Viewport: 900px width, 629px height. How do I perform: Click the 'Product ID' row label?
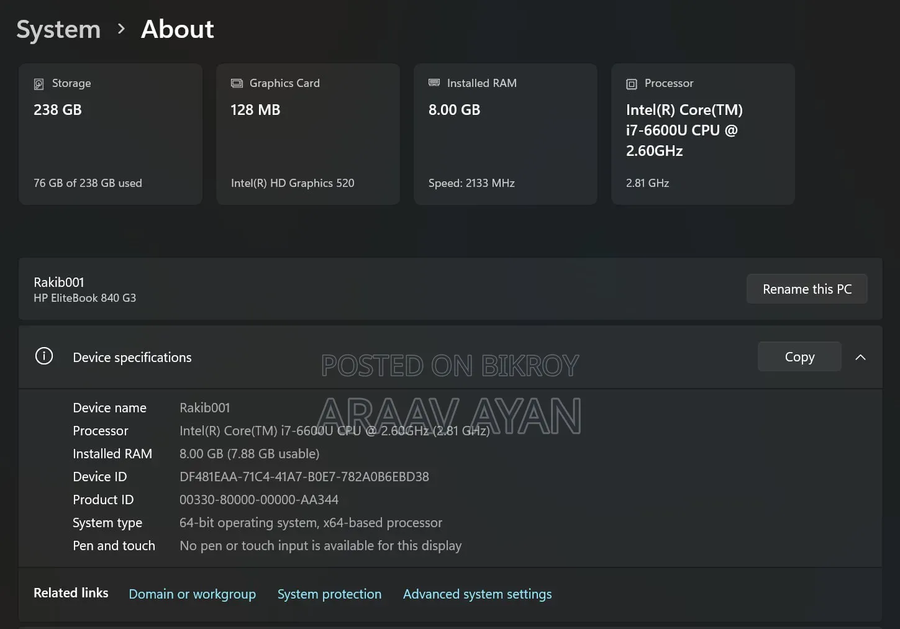pos(103,500)
